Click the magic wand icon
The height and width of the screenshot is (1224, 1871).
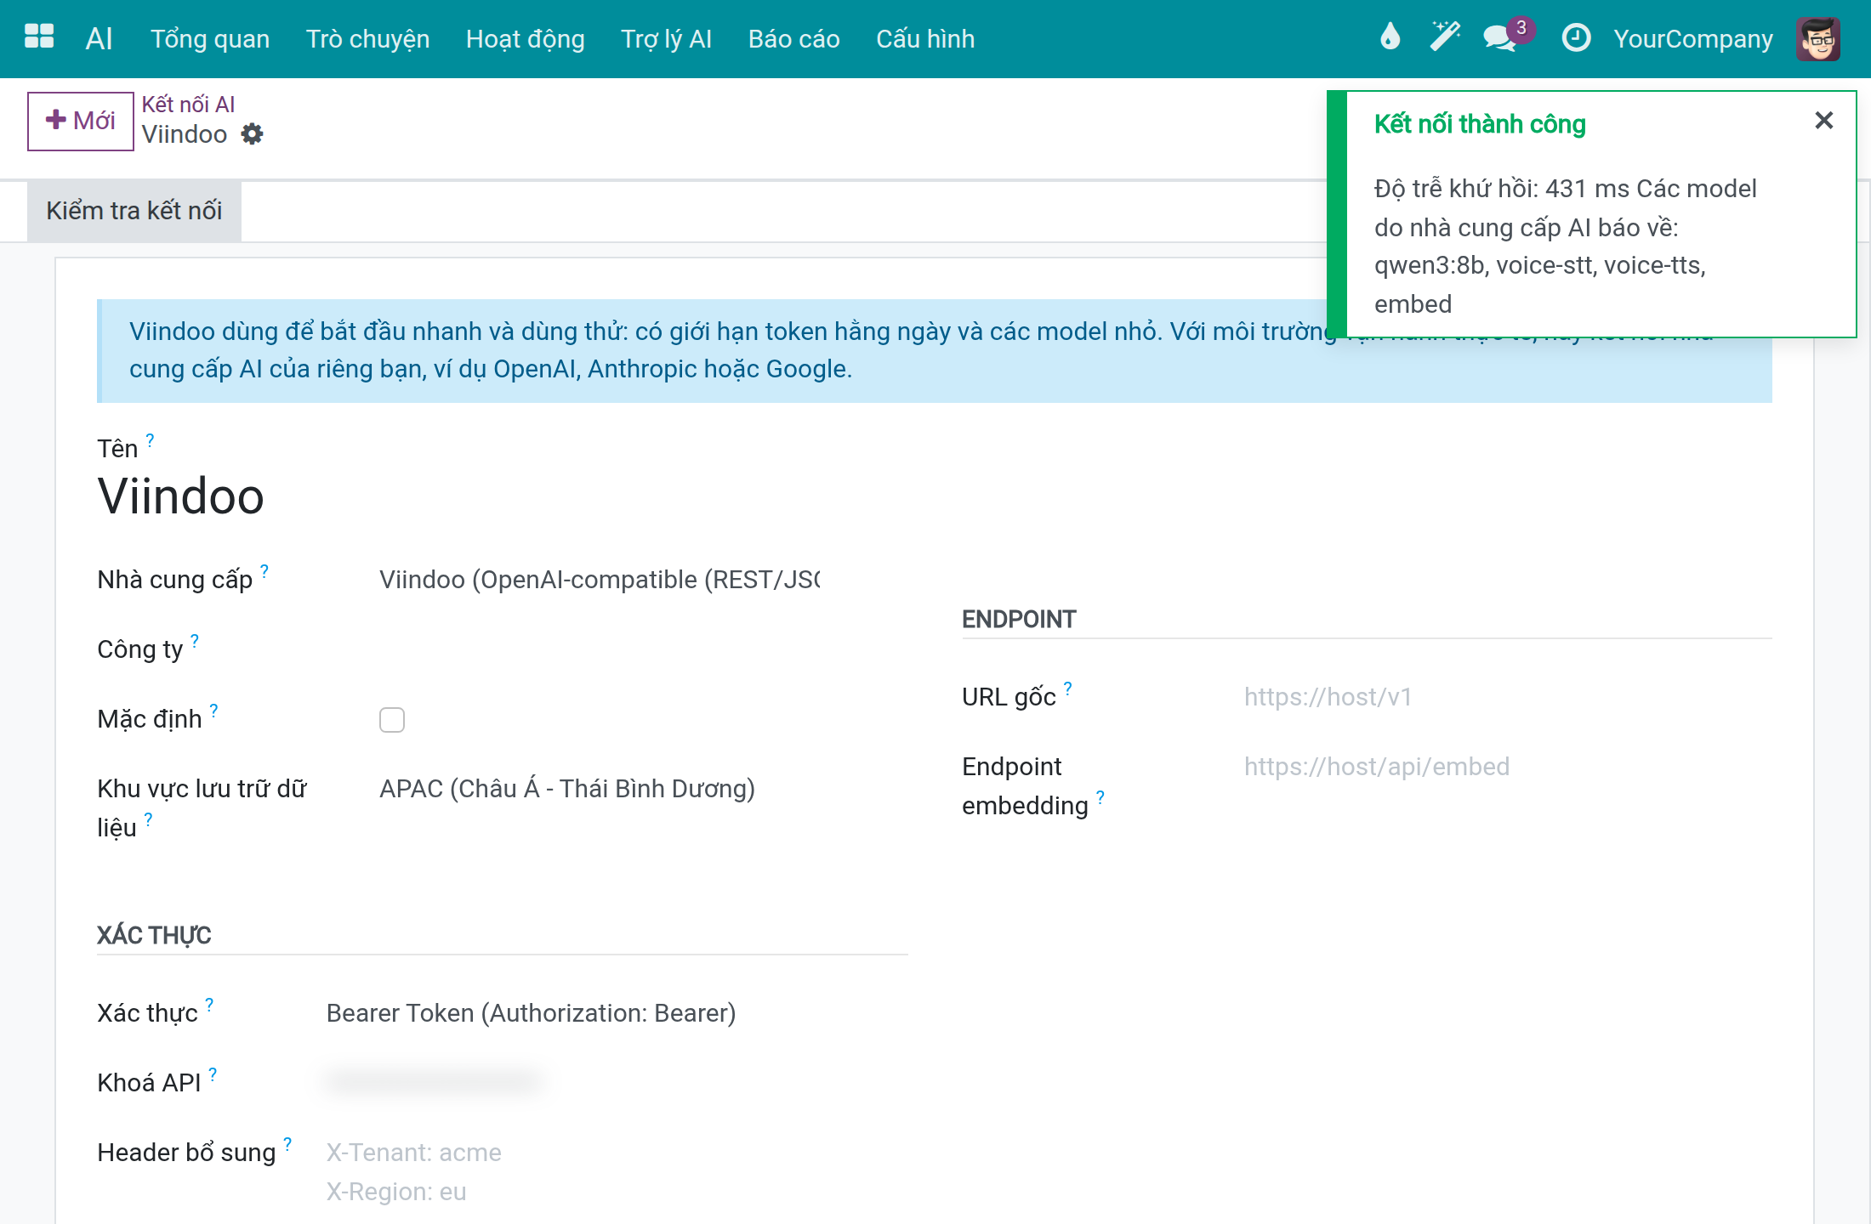click(1445, 37)
